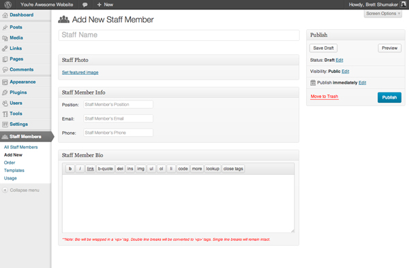
Task: Open Plugins using the plug icon
Action: pos(5,93)
